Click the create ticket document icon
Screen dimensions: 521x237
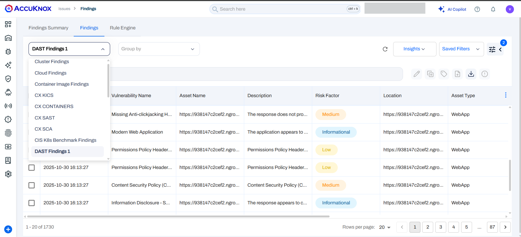457,74
